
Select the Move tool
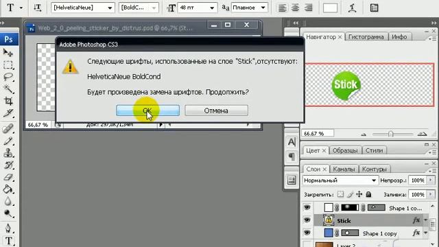click(x=8, y=52)
